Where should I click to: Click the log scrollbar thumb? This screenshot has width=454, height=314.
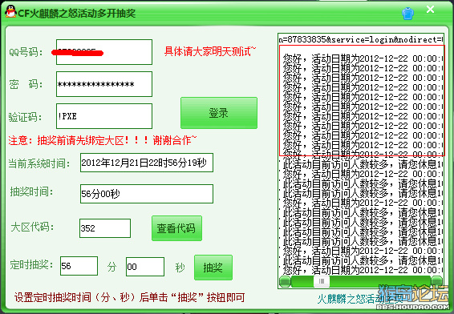pos(322,281)
